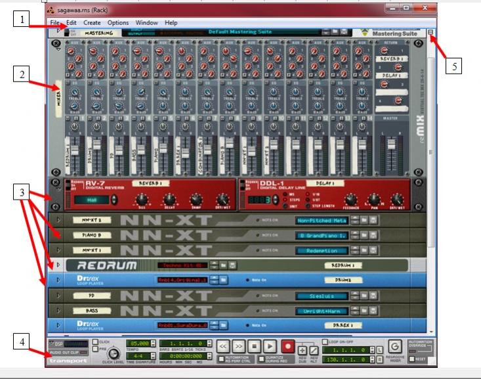Click the New Alt button
Image resolution: width=481 pixels, height=379 pixels.
pos(314,350)
